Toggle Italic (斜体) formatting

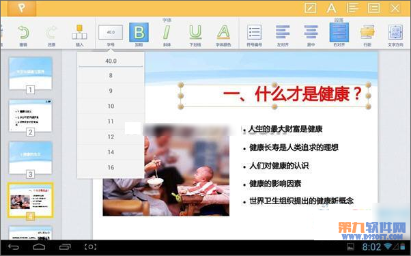coord(167,32)
